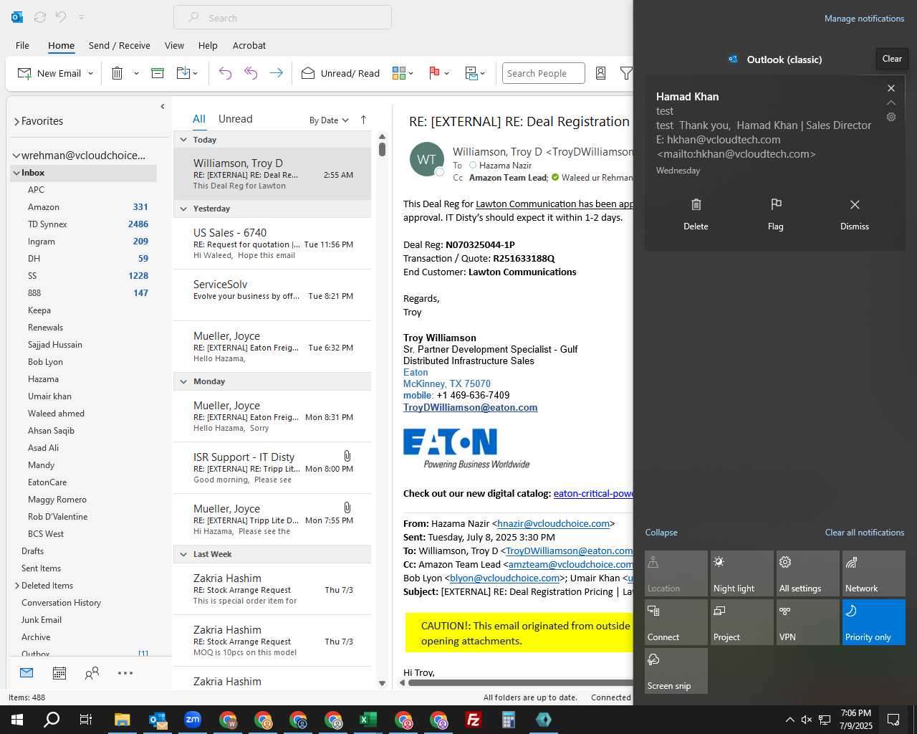
Task: Click the Follow Up flag icon
Action: pyautogui.click(x=434, y=73)
